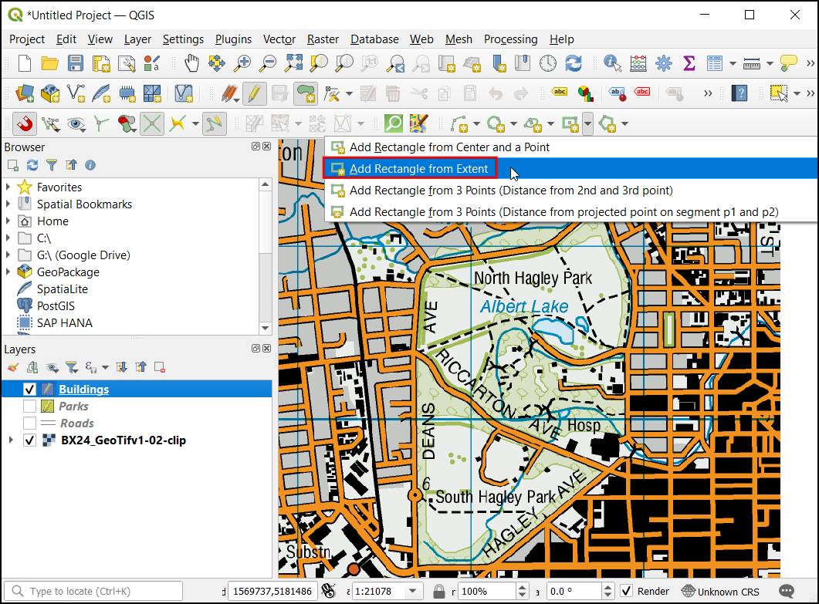Select the Pan Map hand tool
The height and width of the screenshot is (604, 819).
point(191,63)
